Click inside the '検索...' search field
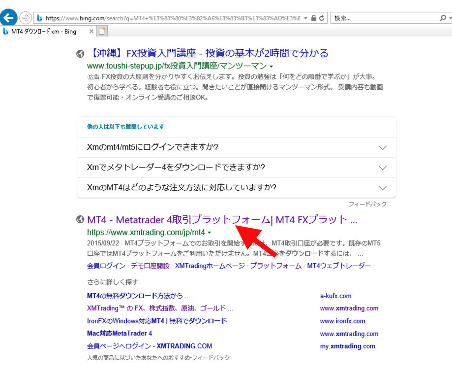This screenshot has width=452, height=376. point(384,18)
